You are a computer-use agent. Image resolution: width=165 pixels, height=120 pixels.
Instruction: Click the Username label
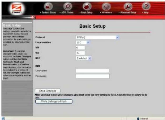coord(41,71)
